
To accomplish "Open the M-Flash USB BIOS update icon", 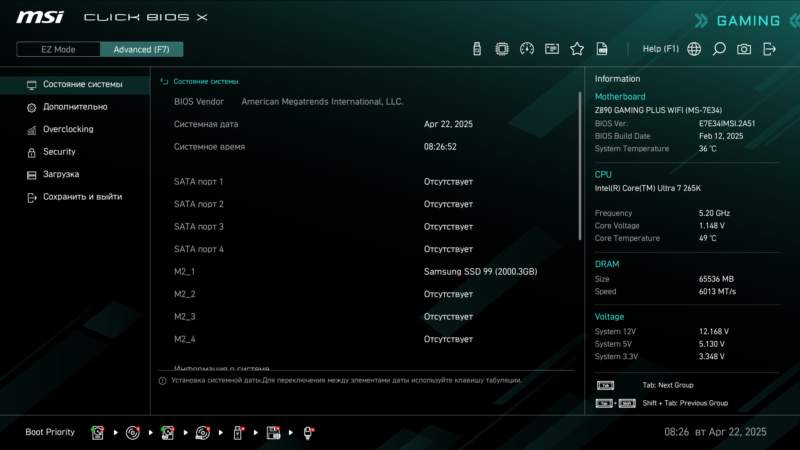I will 477,49.
